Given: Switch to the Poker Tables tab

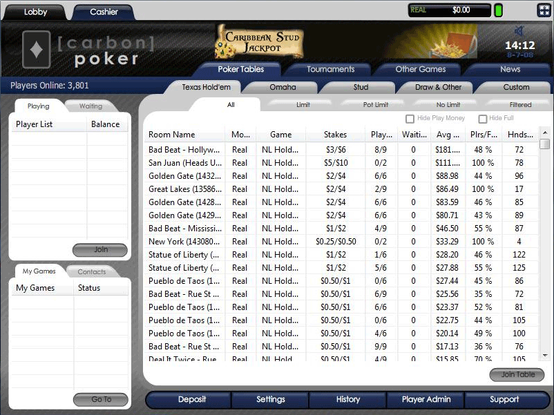Looking at the screenshot, I should tap(240, 69).
